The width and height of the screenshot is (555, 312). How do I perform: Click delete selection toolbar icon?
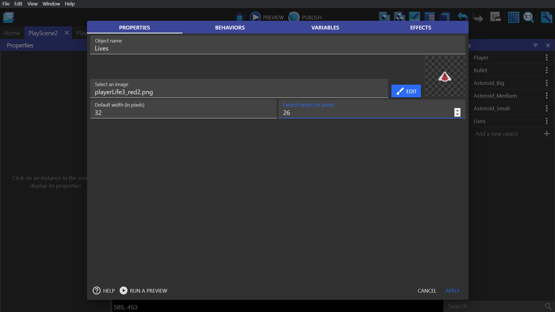[495, 17]
